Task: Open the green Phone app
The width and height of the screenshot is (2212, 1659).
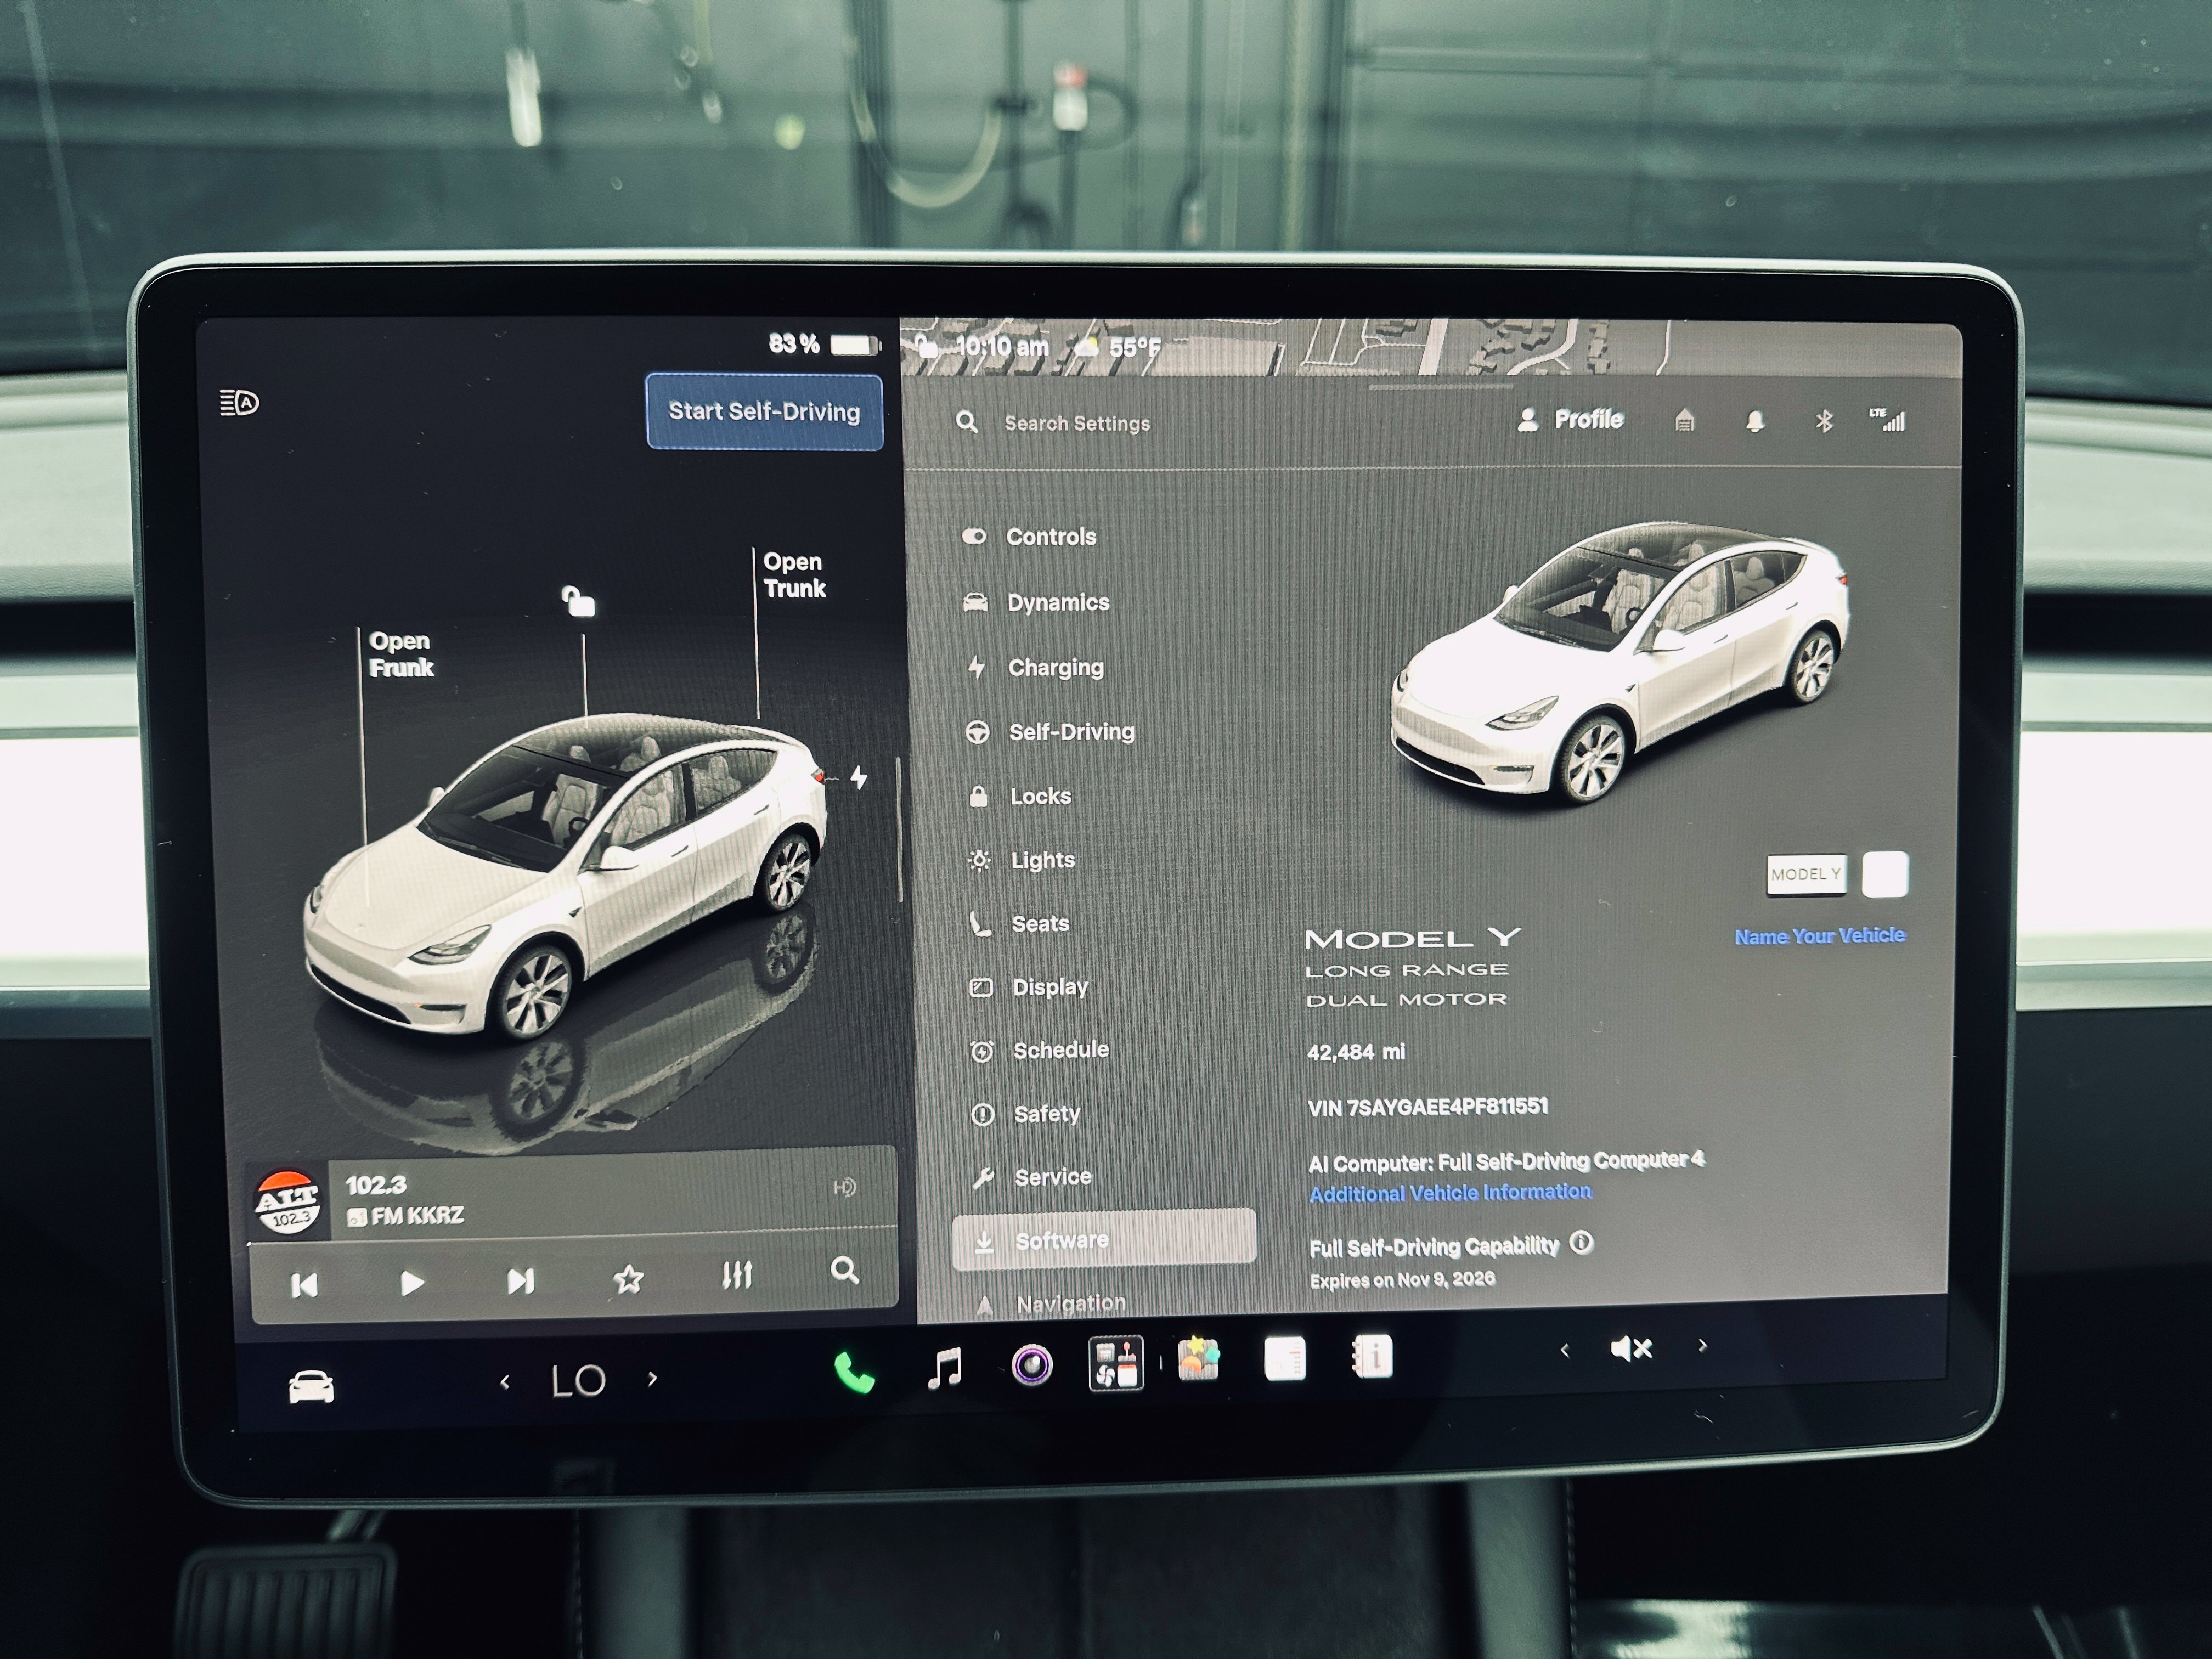Action: pos(855,1372)
